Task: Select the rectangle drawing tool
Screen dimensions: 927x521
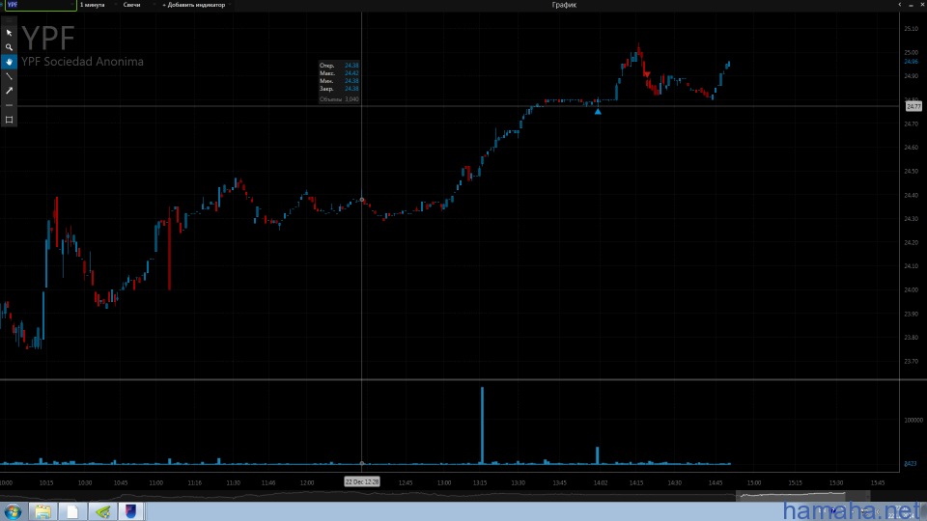Action: point(9,120)
